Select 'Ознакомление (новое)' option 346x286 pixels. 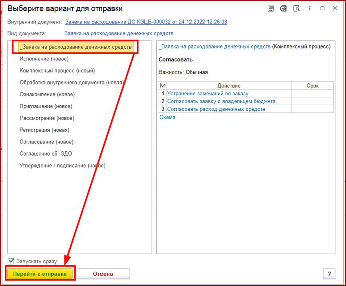47,94
